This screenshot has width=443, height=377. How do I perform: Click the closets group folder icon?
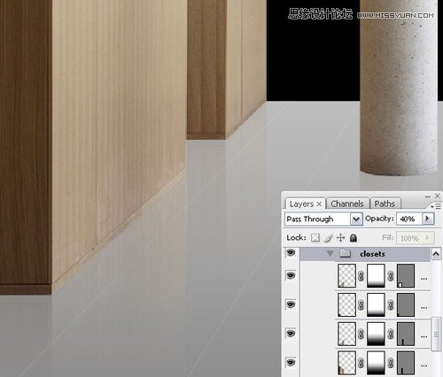click(345, 253)
